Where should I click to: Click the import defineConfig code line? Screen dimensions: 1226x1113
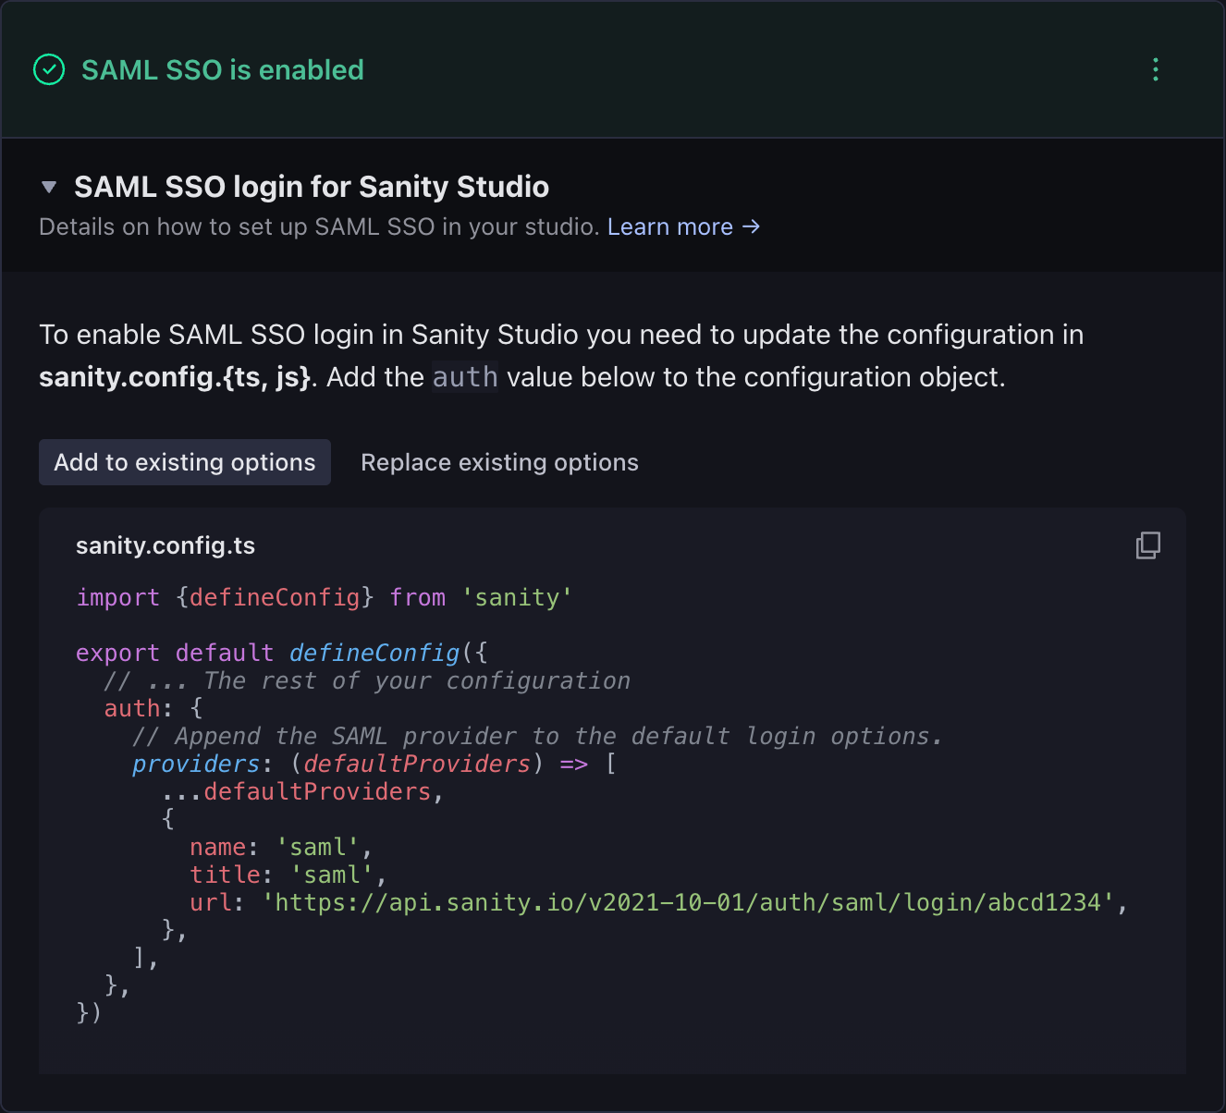(325, 597)
